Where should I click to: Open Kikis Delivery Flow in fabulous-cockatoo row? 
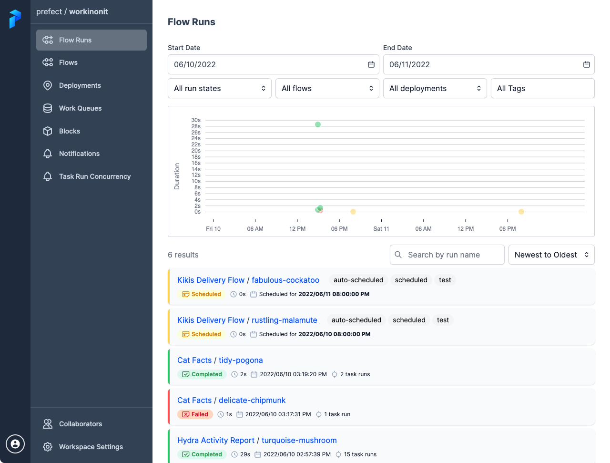click(x=211, y=280)
